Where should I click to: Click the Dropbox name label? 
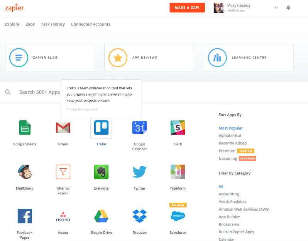(x=139, y=232)
